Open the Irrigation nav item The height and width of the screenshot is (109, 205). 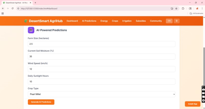pyautogui.click(x=127, y=21)
